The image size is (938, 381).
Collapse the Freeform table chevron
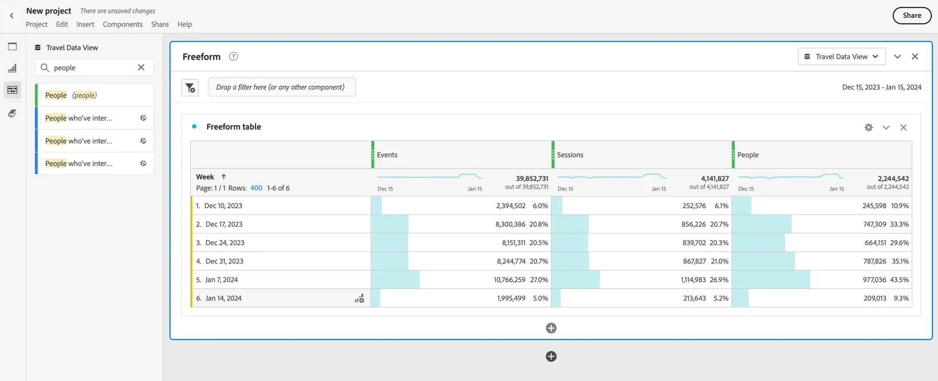886,127
